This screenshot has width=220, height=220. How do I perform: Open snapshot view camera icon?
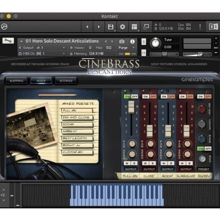click(x=122, y=41)
